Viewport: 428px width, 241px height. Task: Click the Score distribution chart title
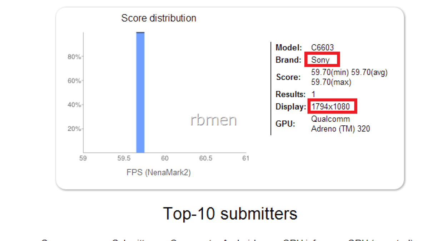[x=159, y=18]
